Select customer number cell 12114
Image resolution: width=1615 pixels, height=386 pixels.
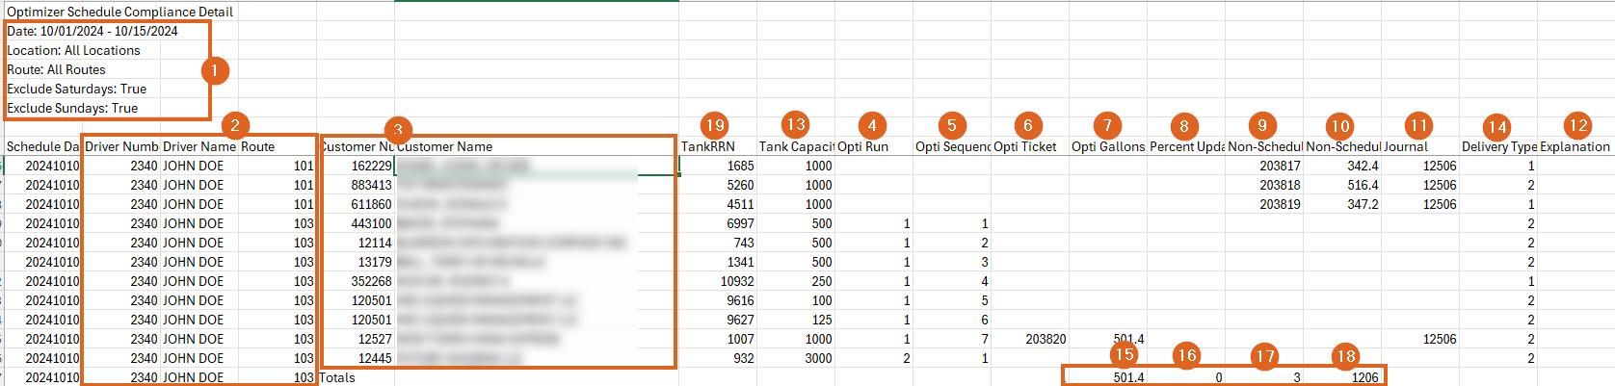(x=357, y=243)
